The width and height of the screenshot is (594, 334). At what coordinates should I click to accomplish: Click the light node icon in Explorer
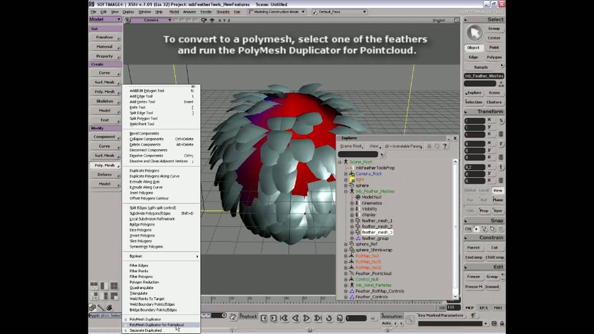pyautogui.click(x=351, y=180)
